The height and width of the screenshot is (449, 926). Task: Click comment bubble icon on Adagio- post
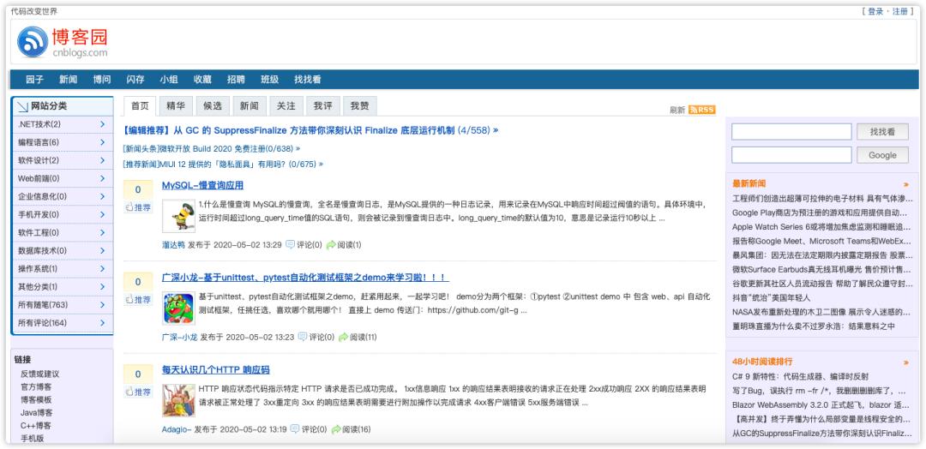(x=295, y=429)
